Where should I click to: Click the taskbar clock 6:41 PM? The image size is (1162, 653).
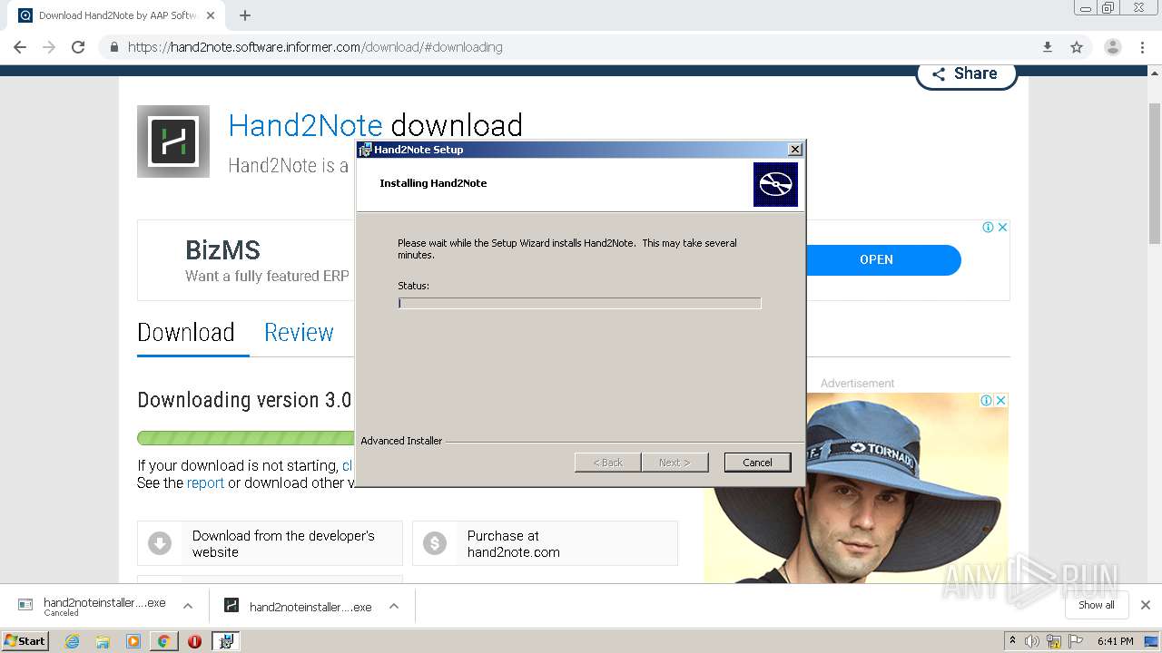click(1115, 641)
